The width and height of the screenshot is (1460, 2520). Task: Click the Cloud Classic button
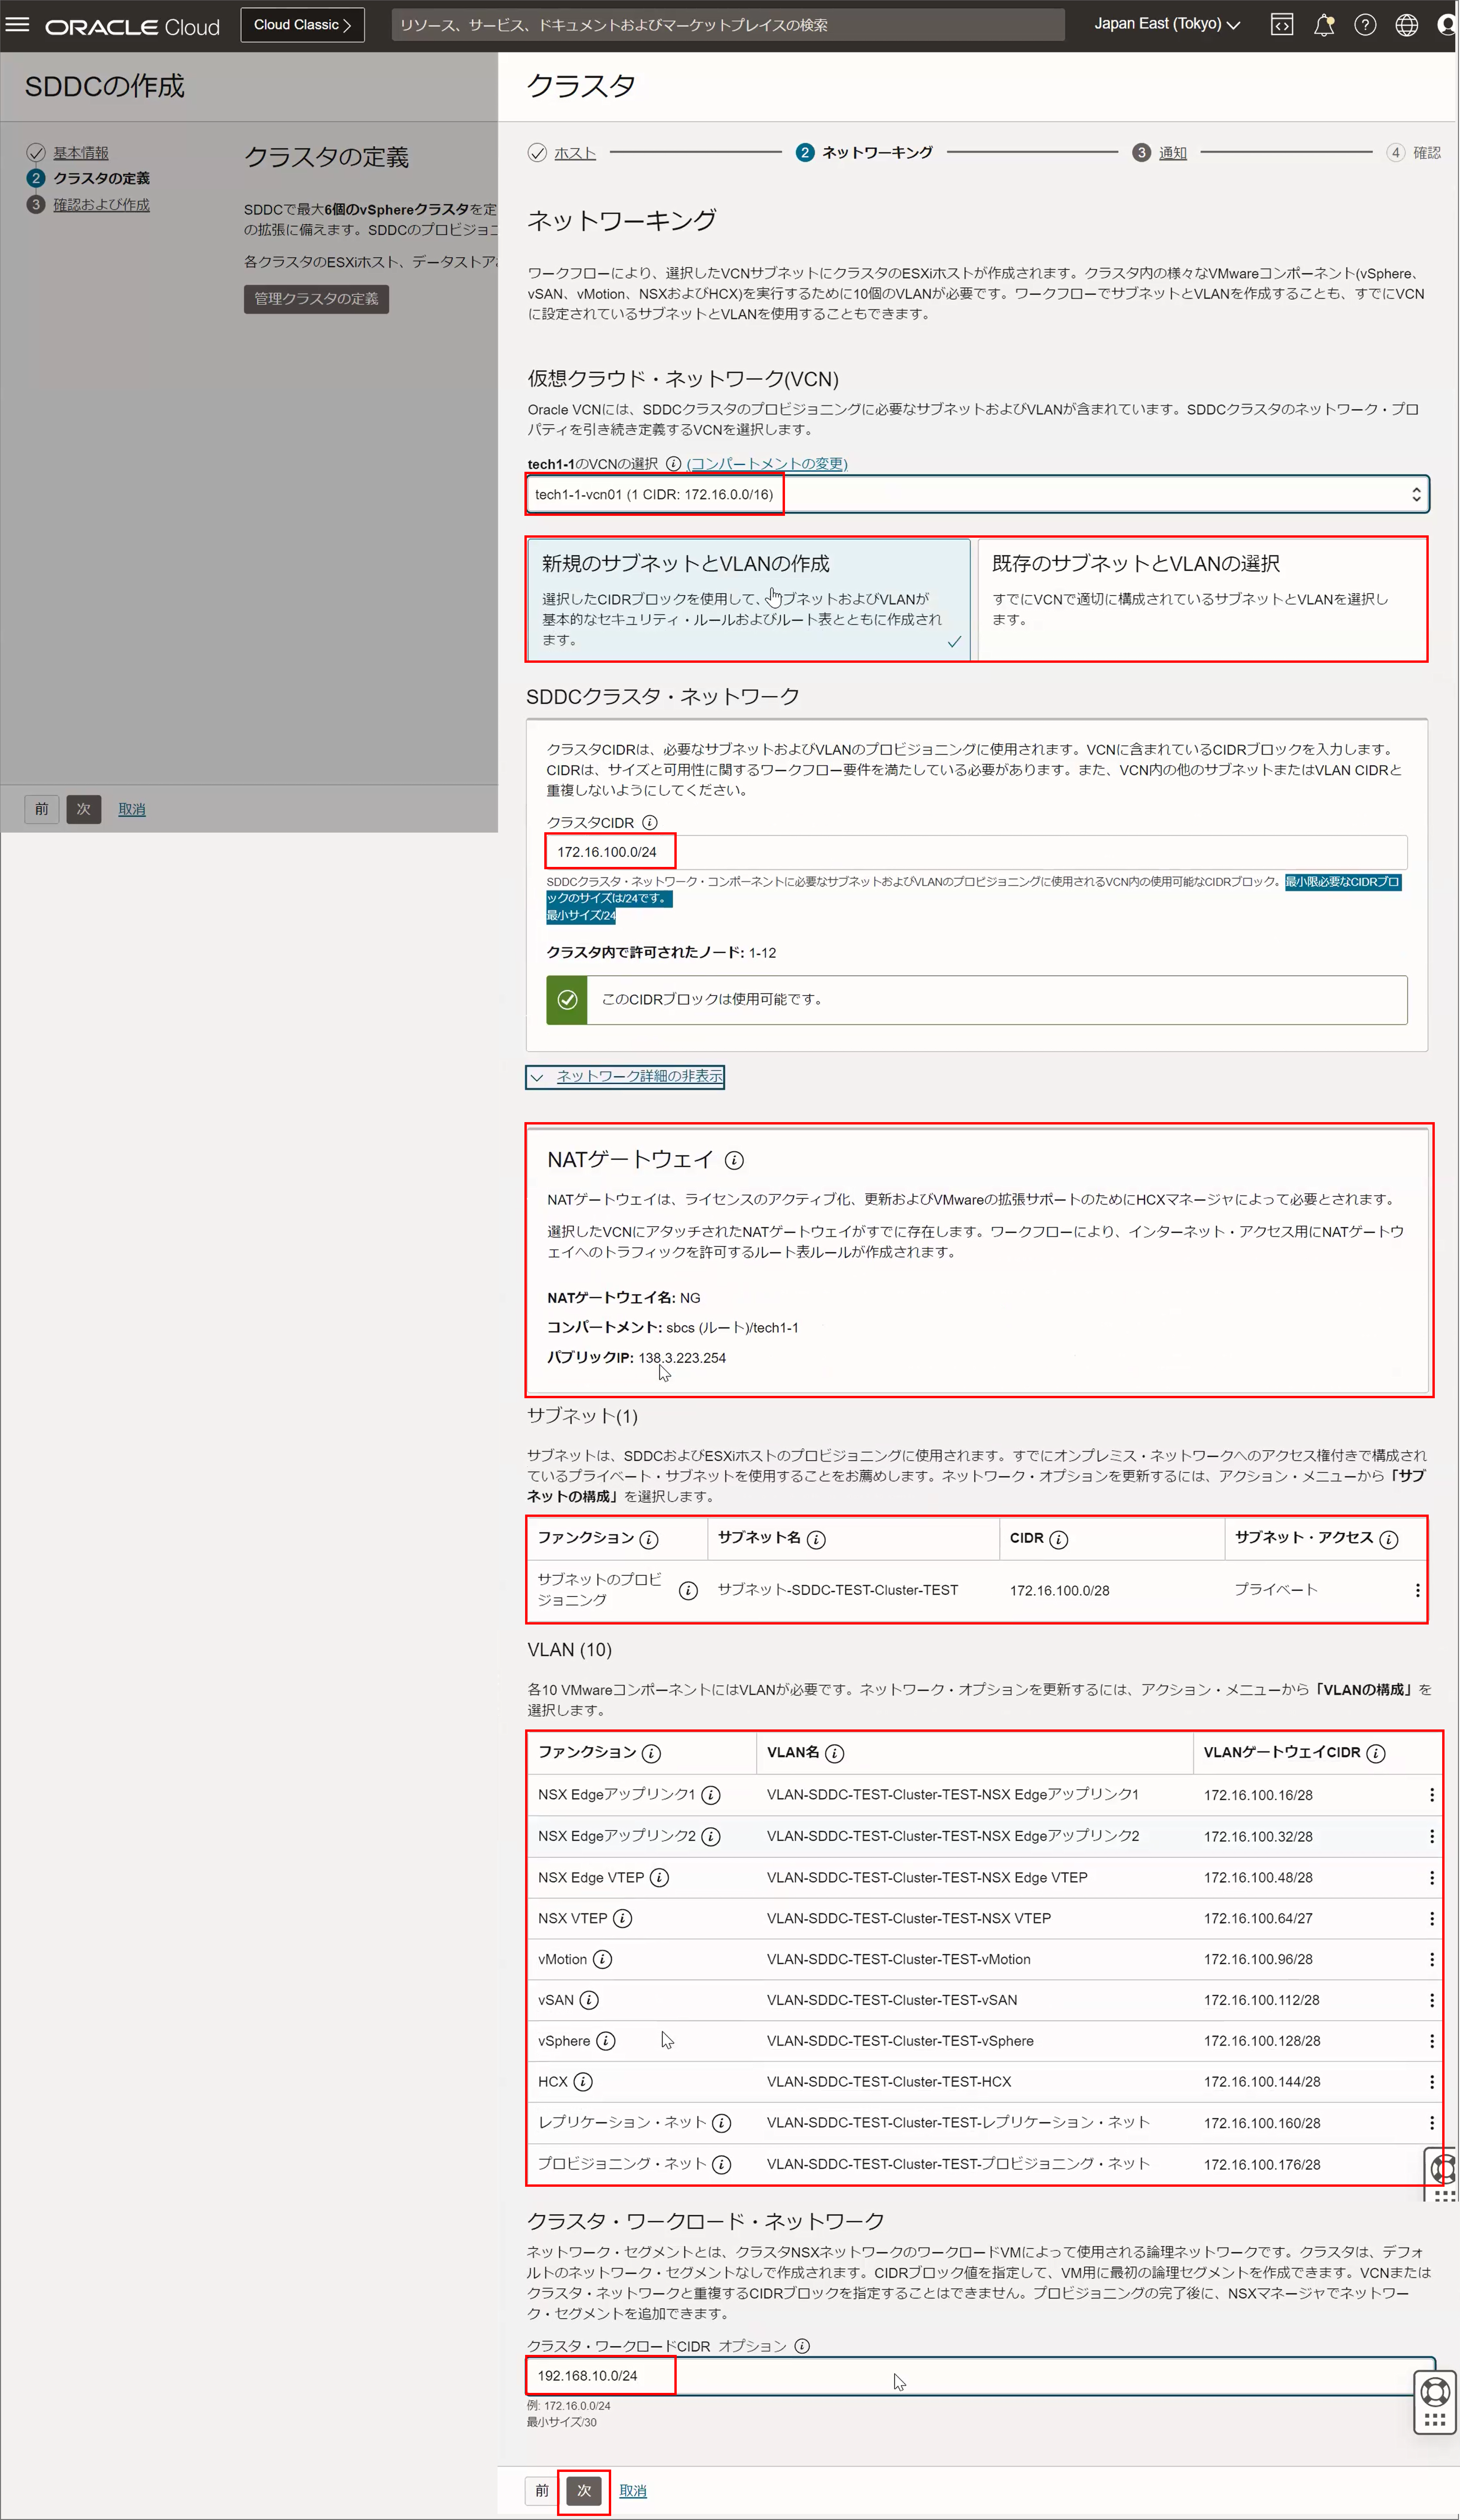[x=302, y=25]
